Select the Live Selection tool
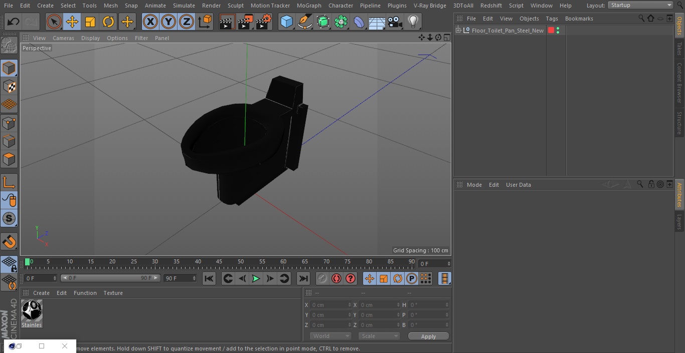 click(x=54, y=22)
